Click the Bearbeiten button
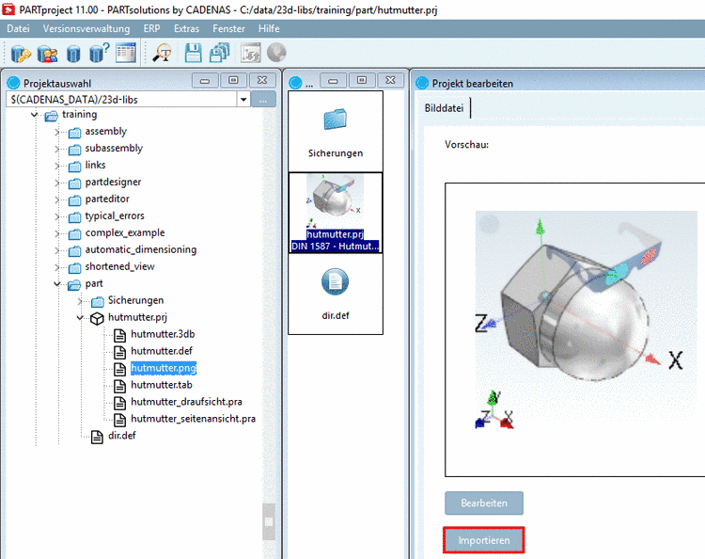Image resolution: width=705 pixels, height=559 pixels. pyautogui.click(x=484, y=503)
